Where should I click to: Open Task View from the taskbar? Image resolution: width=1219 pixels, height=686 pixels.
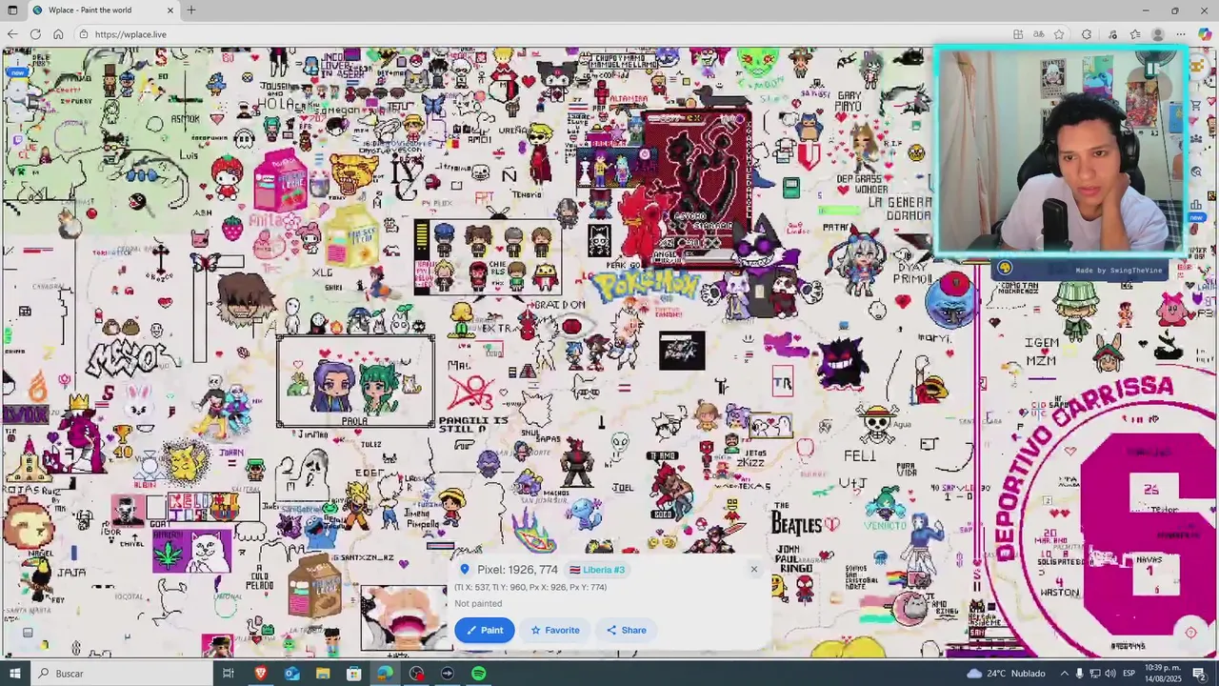click(229, 674)
